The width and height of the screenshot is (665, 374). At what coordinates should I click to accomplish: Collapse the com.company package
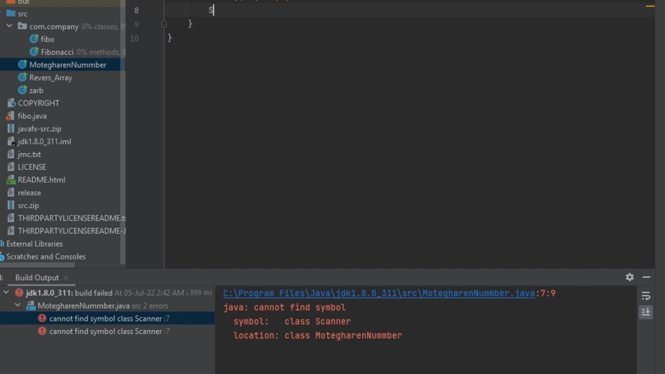(x=9, y=26)
